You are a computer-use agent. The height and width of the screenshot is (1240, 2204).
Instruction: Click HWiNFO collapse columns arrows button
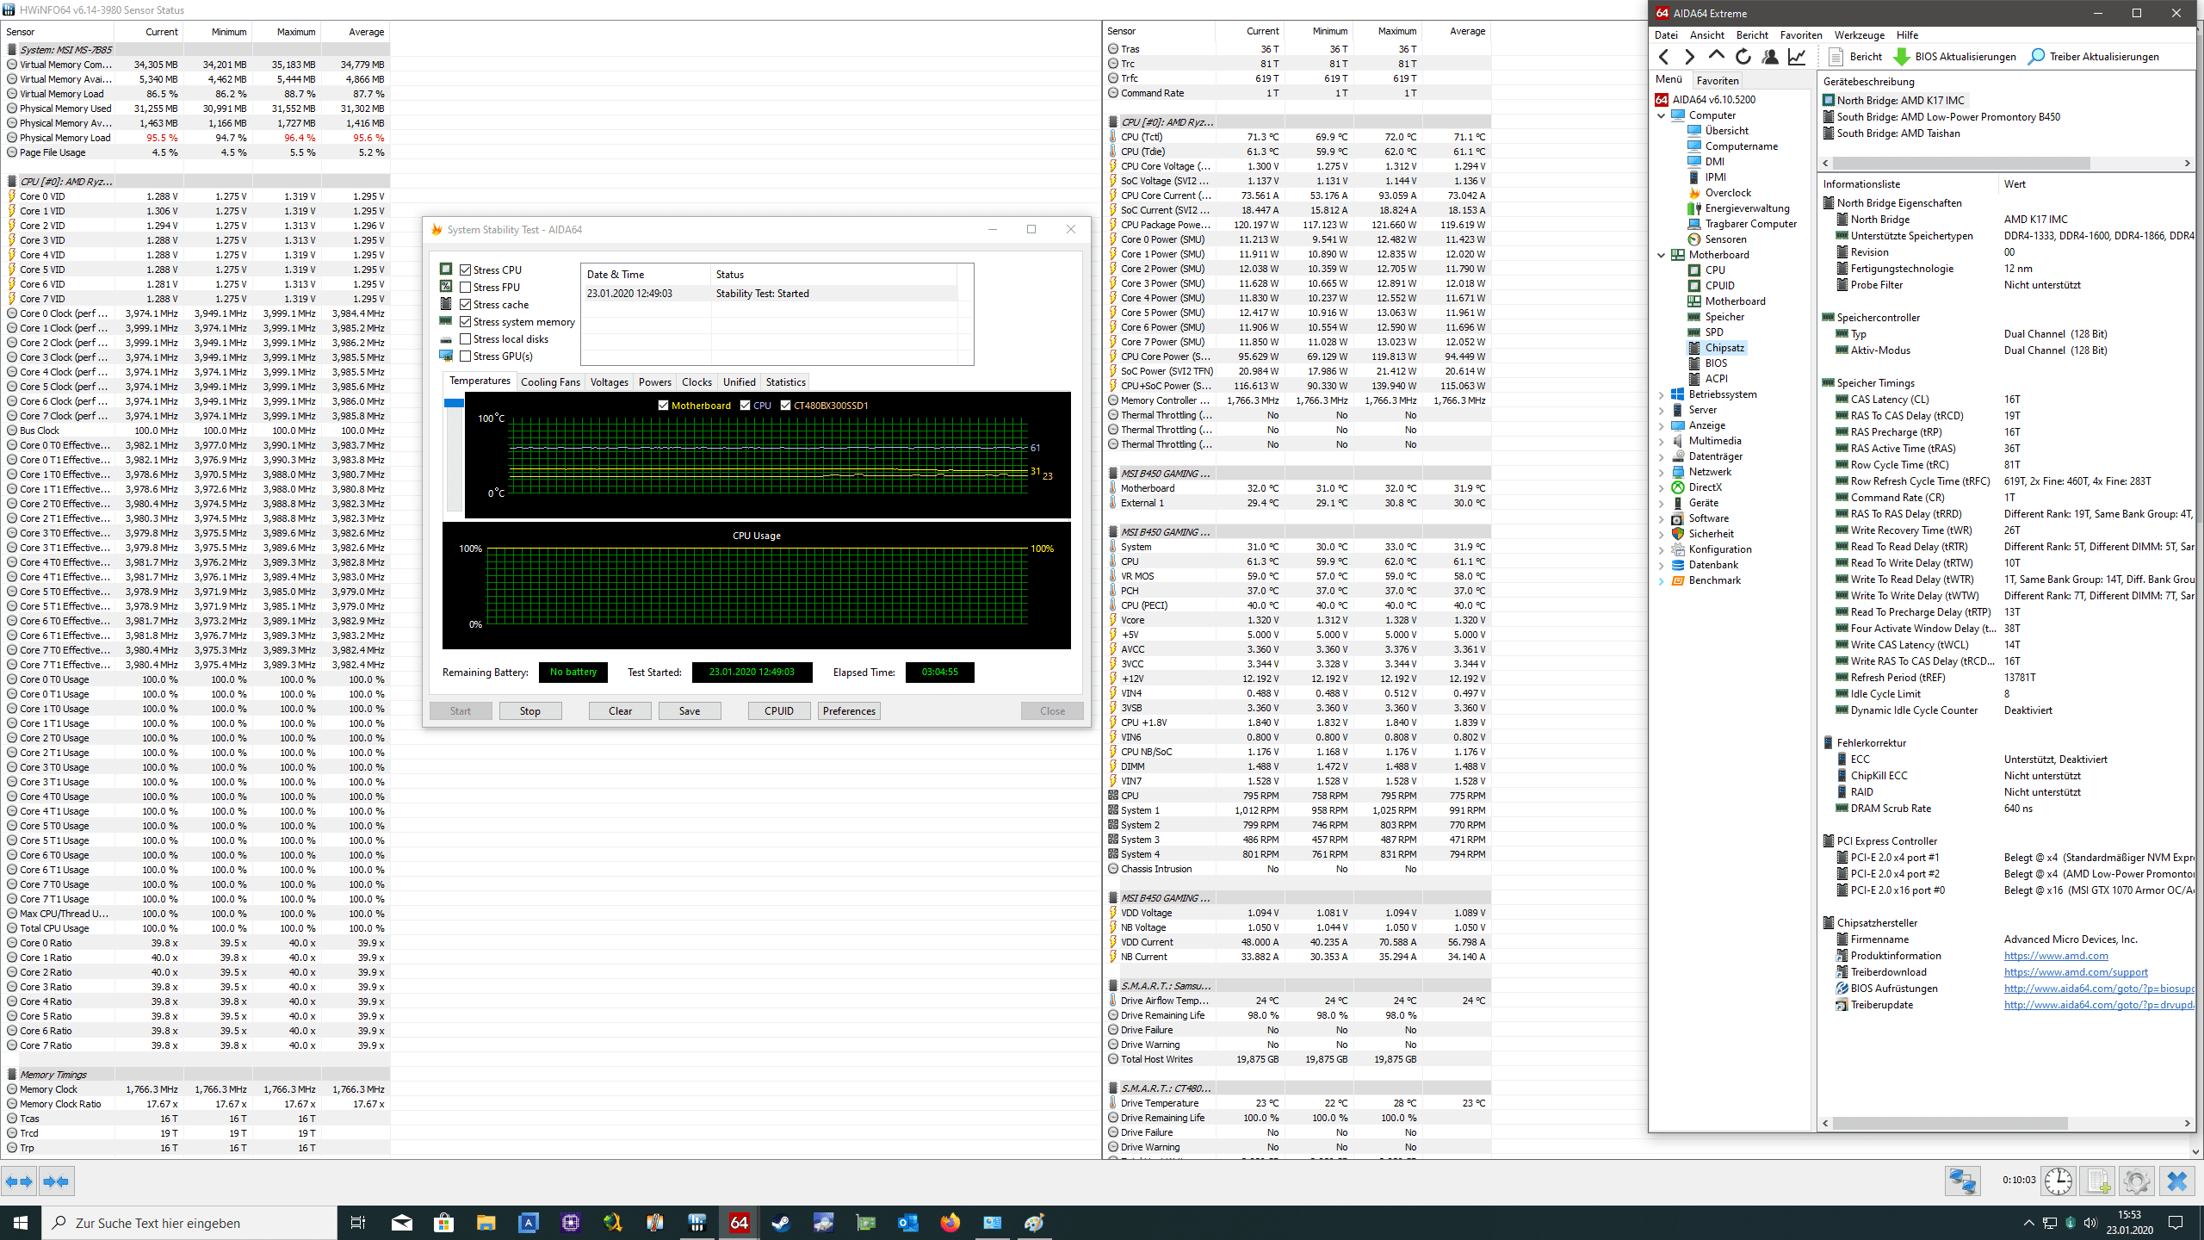coord(56,1181)
